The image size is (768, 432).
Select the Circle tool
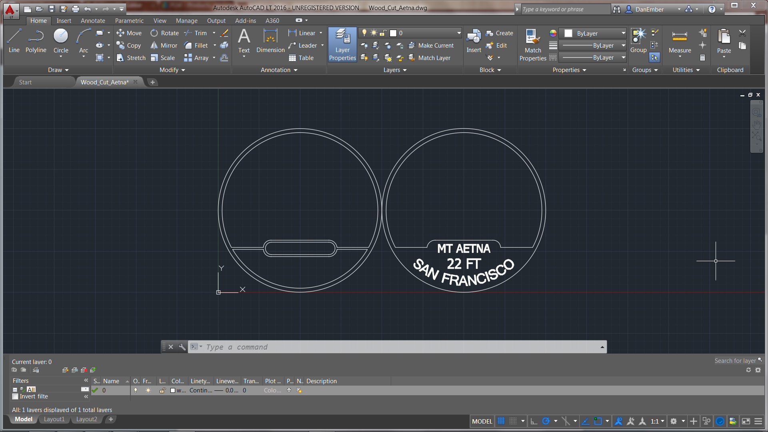click(61, 41)
